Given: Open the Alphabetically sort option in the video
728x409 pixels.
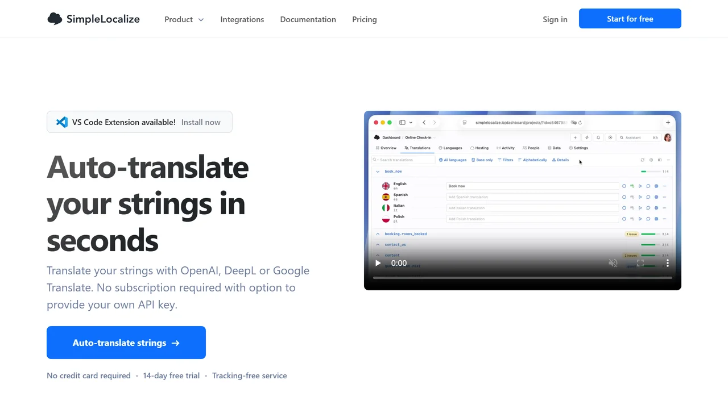Looking at the screenshot, I should pyautogui.click(x=533, y=160).
